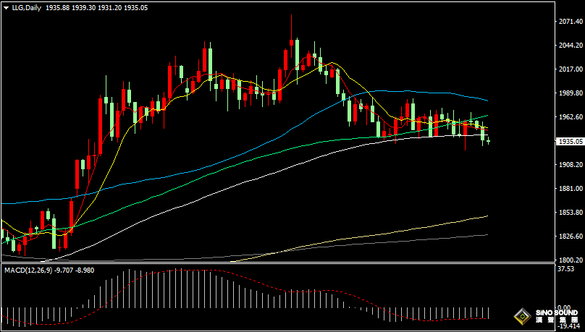Open the MACD(12,26,9) indicator label
Image resolution: width=585 pixels, height=332 pixels.
pyautogui.click(x=28, y=270)
